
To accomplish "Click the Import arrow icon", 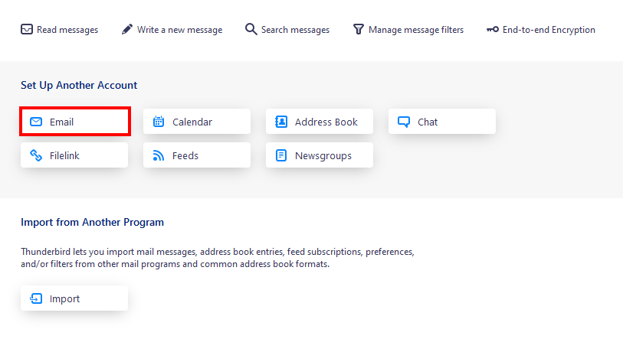I will 36,298.
